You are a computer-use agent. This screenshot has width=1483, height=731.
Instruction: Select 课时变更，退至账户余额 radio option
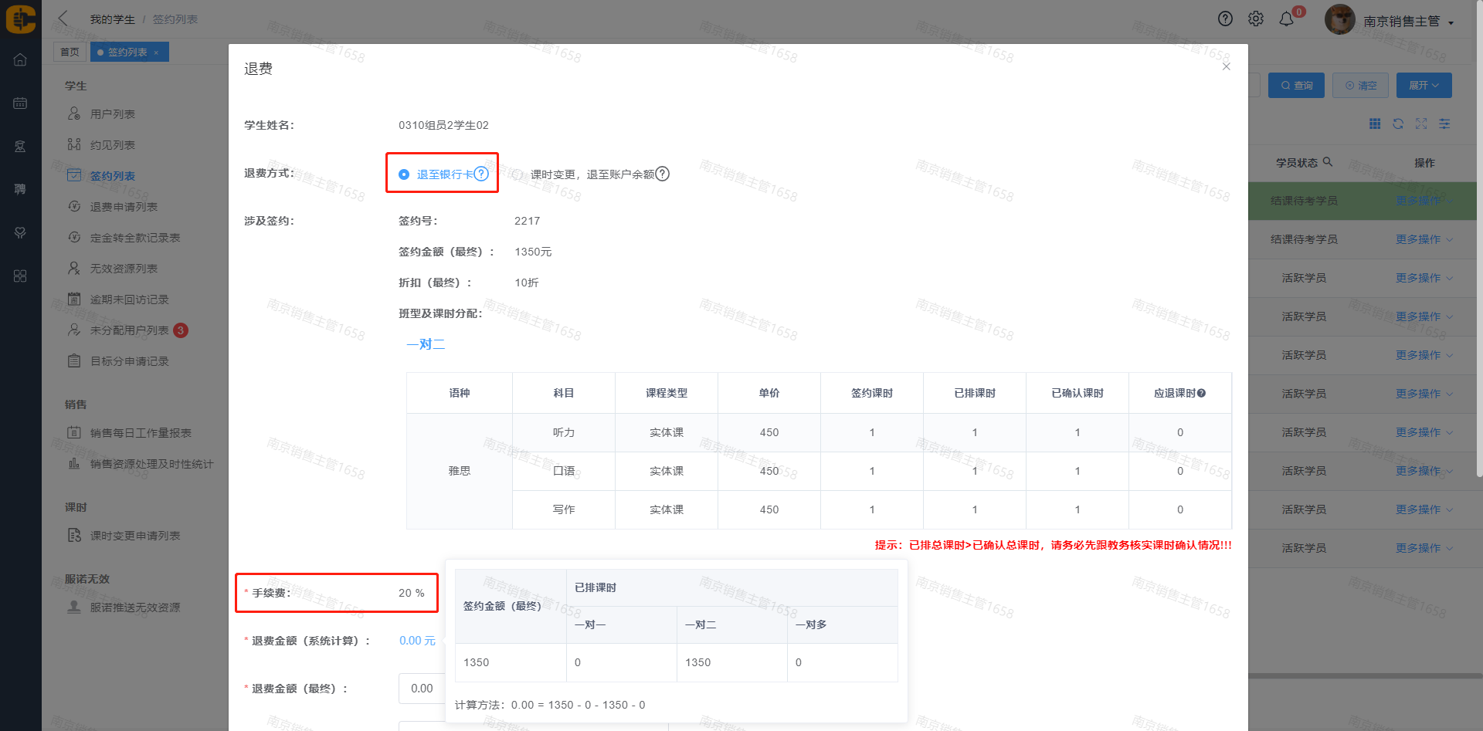(518, 174)
